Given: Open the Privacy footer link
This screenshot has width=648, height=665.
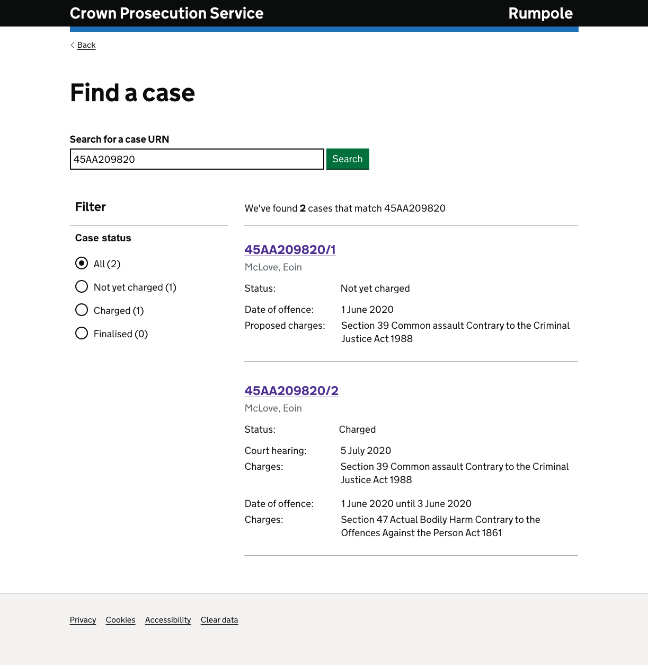Looking at the screenshot, I should [x=83, y=620].
